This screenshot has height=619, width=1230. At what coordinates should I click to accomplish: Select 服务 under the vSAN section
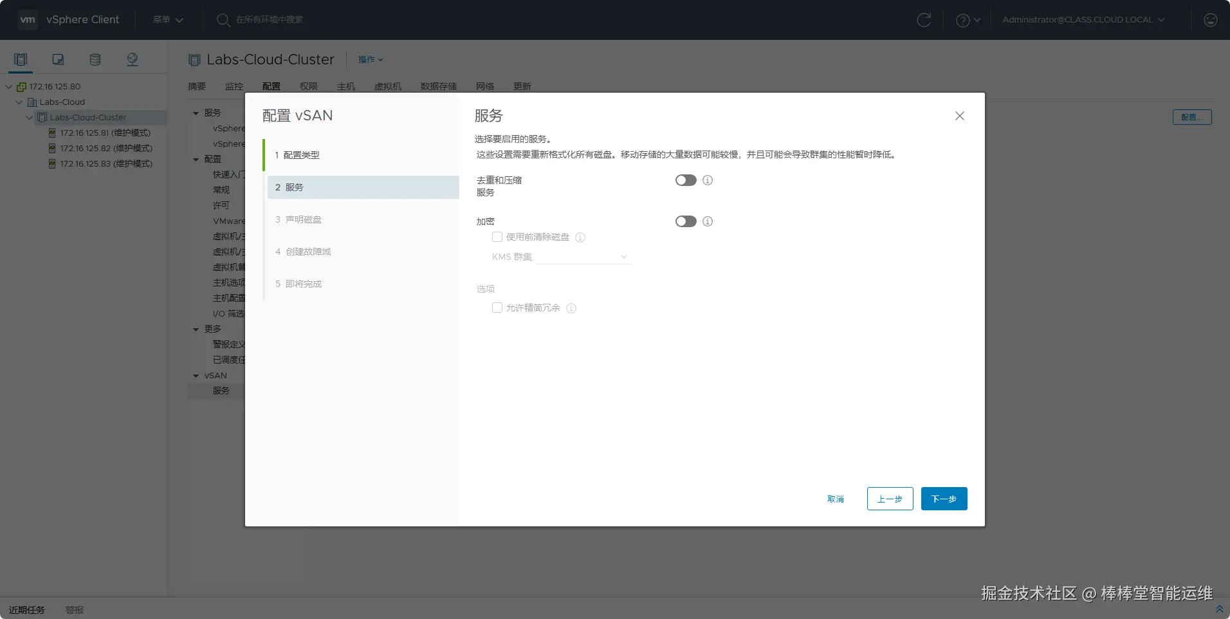click(221, 391)
